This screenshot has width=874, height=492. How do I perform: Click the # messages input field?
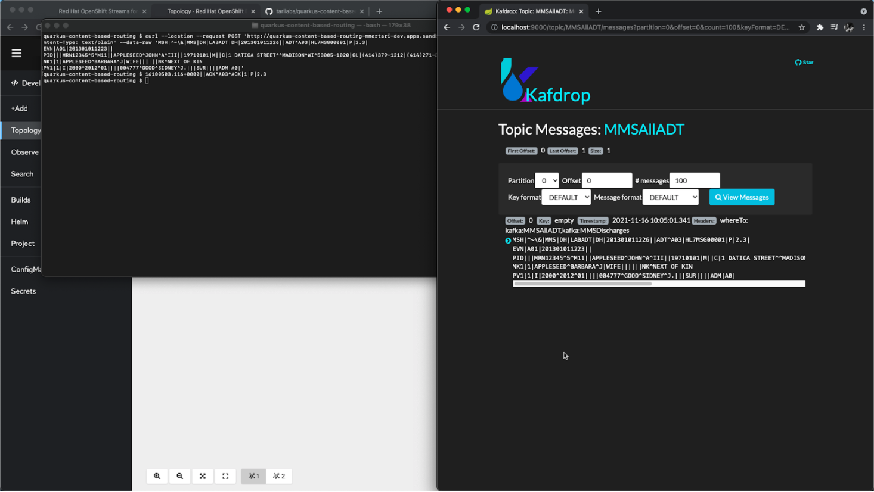(x=694, y=180)
